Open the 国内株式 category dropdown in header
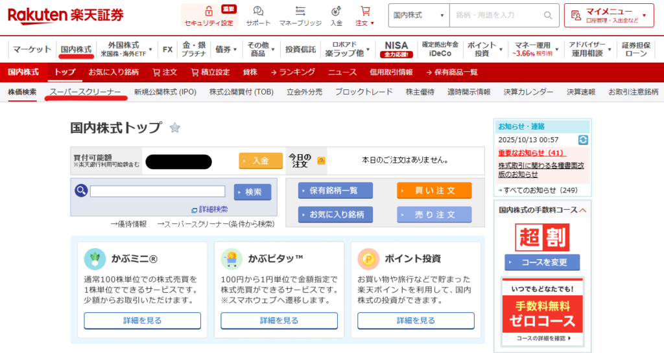The image size is (664, 353). pos(419,15)
